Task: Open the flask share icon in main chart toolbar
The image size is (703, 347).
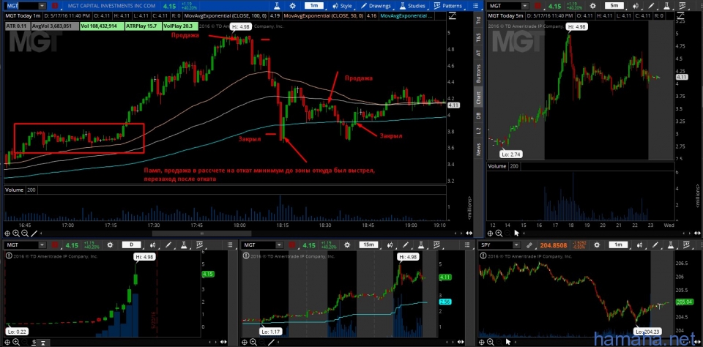Action: click(277, 6)
